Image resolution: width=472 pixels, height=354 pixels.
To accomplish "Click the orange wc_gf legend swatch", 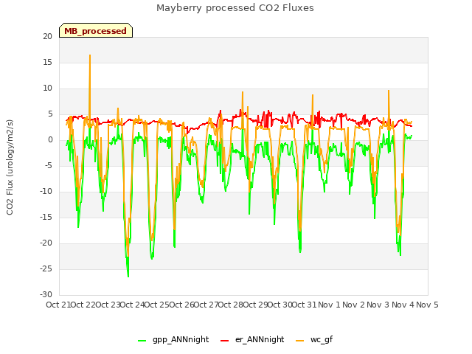I will click(300, 341).
